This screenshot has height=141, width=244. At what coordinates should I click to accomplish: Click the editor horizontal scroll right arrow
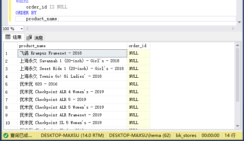[x=233, y=29]
